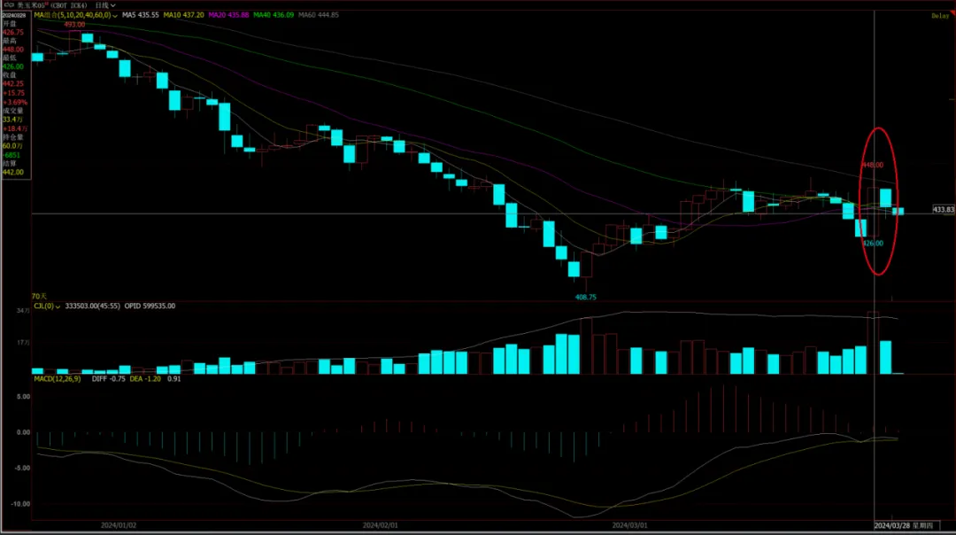Click the MA20 435.88 readout

pyautogui.click(x=228, y=15)
